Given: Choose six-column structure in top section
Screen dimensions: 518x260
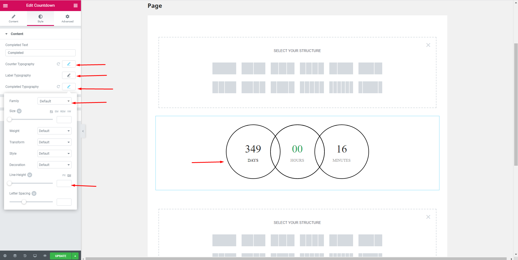Looking at the screenshot, I should click(x=341, y=87).
